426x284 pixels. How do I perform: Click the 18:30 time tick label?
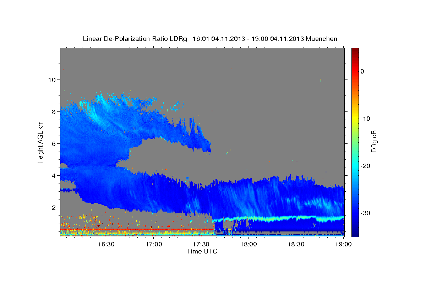[x=296, y=244]
